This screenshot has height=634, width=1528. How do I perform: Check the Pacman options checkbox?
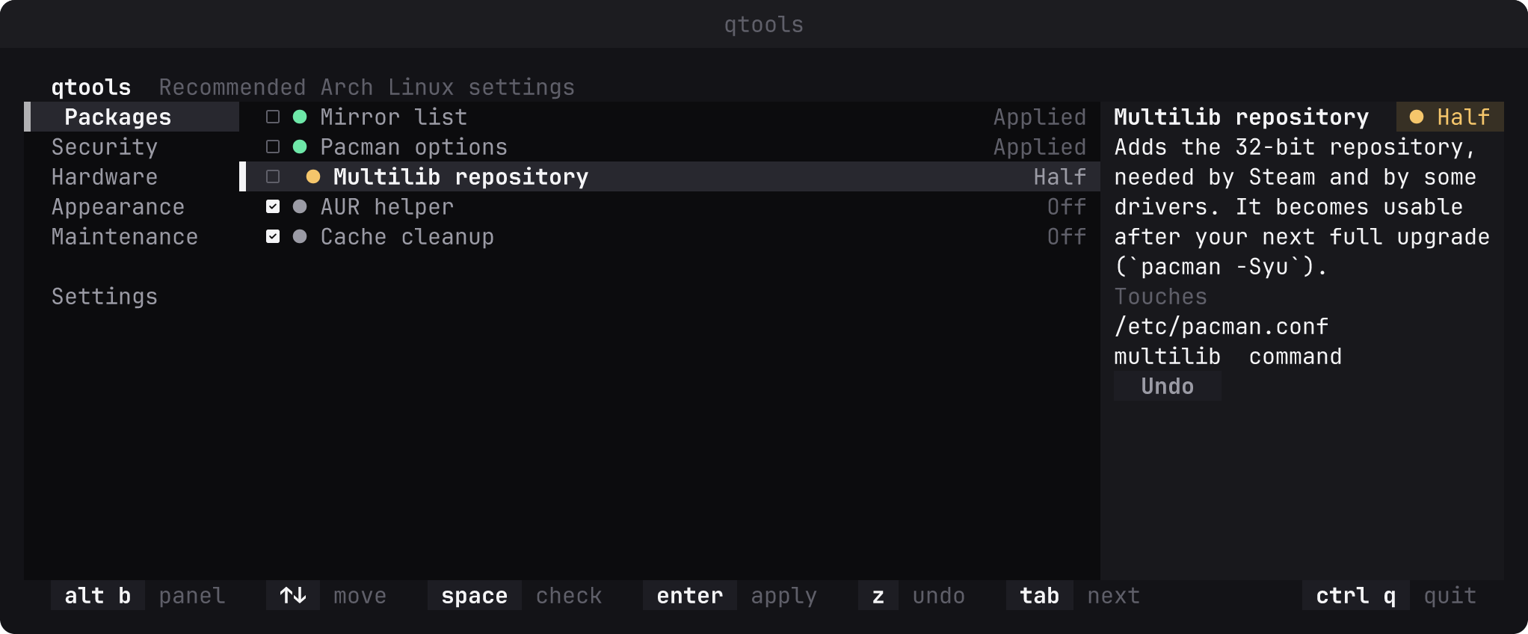tap(273, 147)
